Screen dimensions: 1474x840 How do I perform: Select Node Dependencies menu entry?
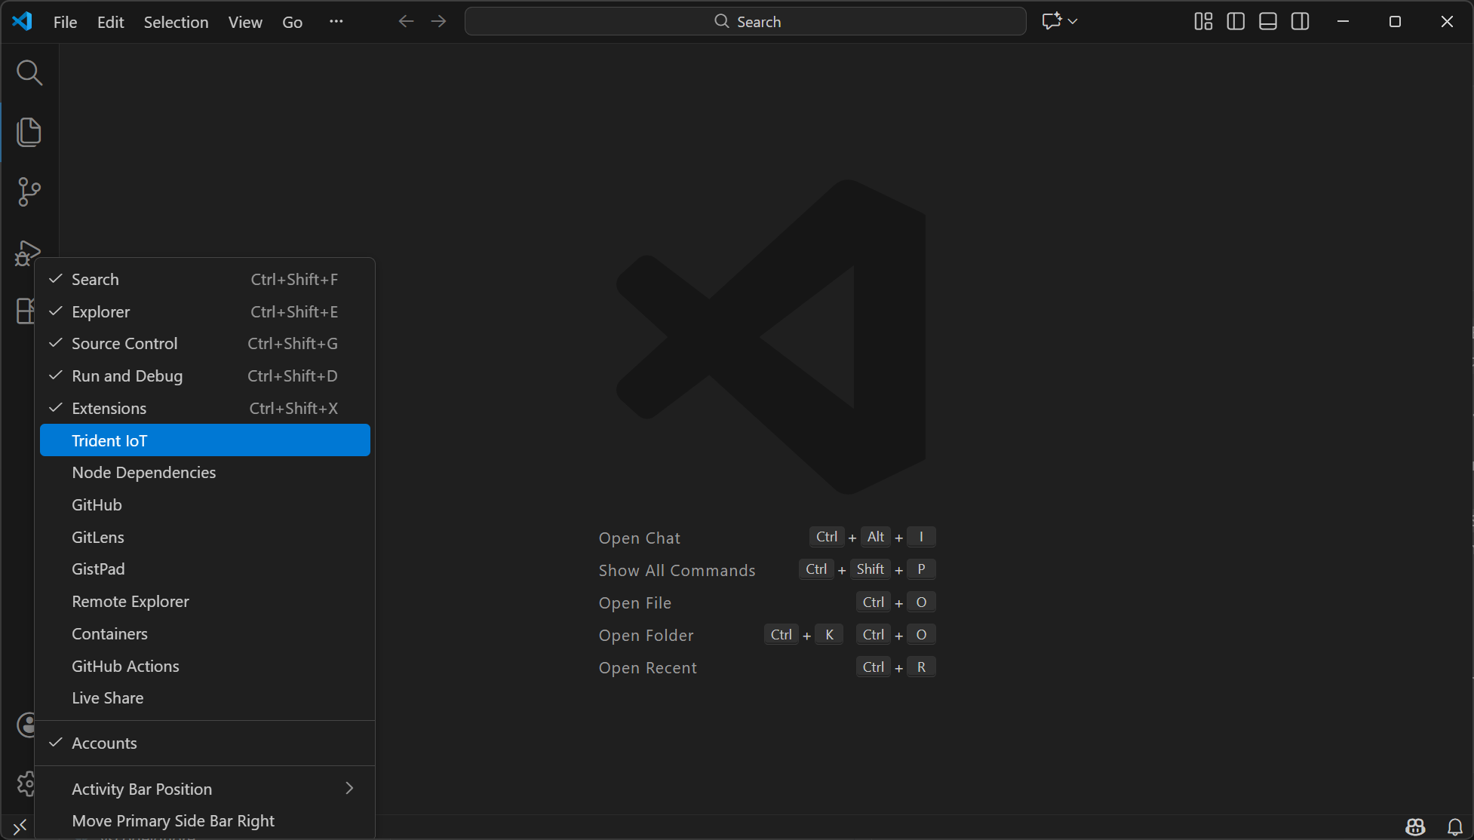click(205, 472)
